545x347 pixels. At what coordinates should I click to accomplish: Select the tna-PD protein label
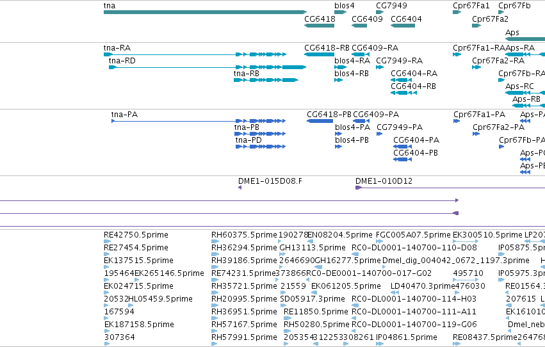click(x=248, y=140)
